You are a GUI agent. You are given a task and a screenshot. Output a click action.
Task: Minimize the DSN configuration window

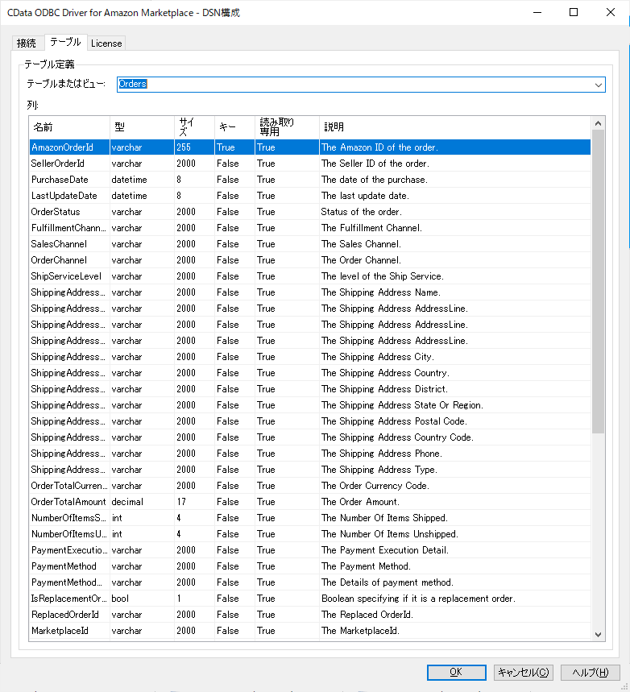tap(537, 12)
